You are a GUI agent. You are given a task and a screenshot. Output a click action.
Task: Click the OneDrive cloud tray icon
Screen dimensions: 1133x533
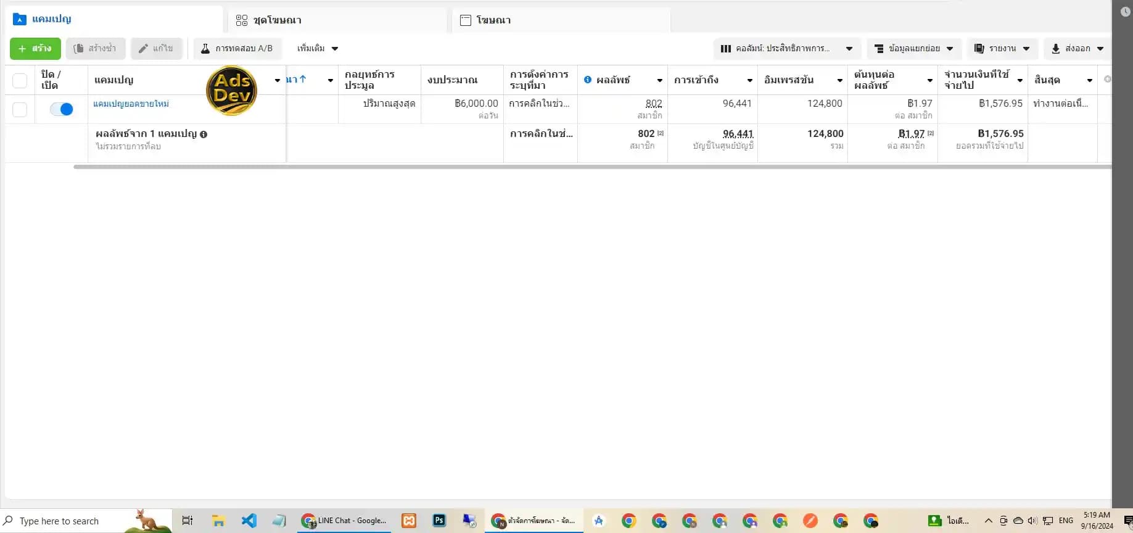point(1018,521)
